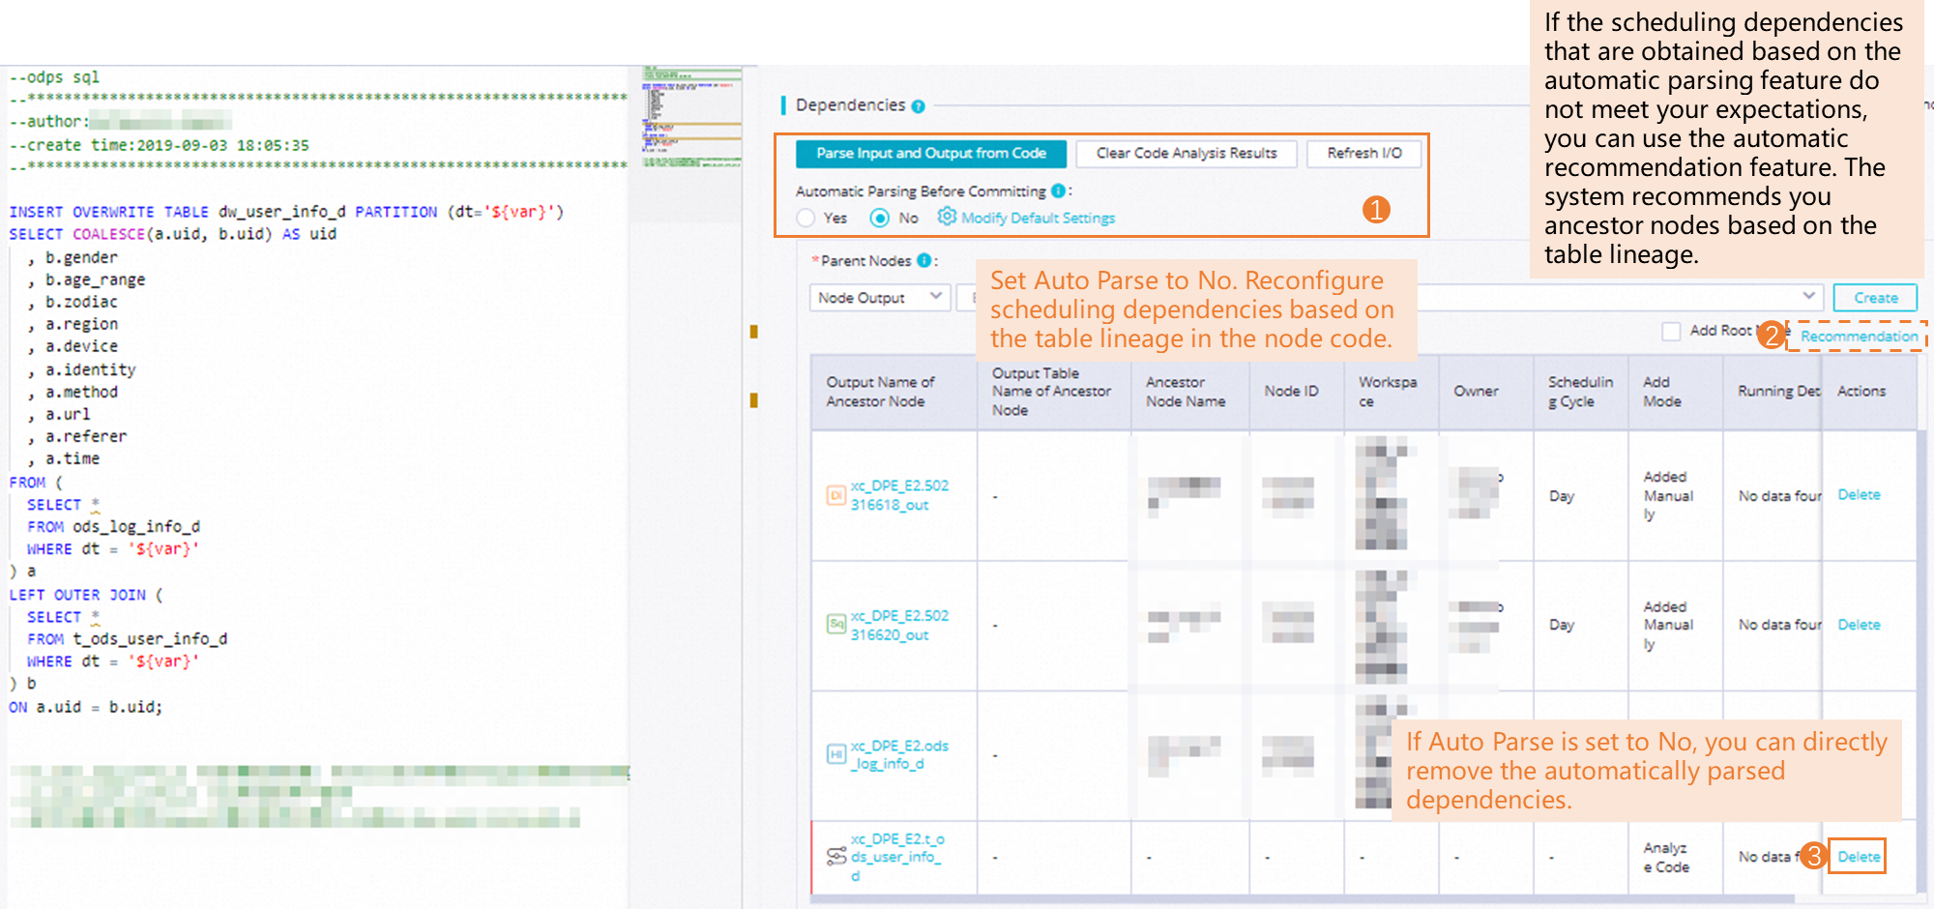Click the 'LEFT OUTER JOIN (' code line
1934x909 pixels.
pyautogui.click(x=86, y=595)
